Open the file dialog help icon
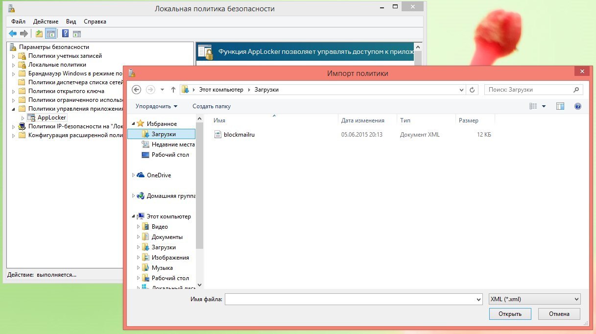The height and width of the screenshot is (334, 596). pos(577,106)
